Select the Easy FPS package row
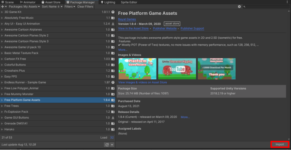Screen dimensions: 291x150 (x=58, y=77)
